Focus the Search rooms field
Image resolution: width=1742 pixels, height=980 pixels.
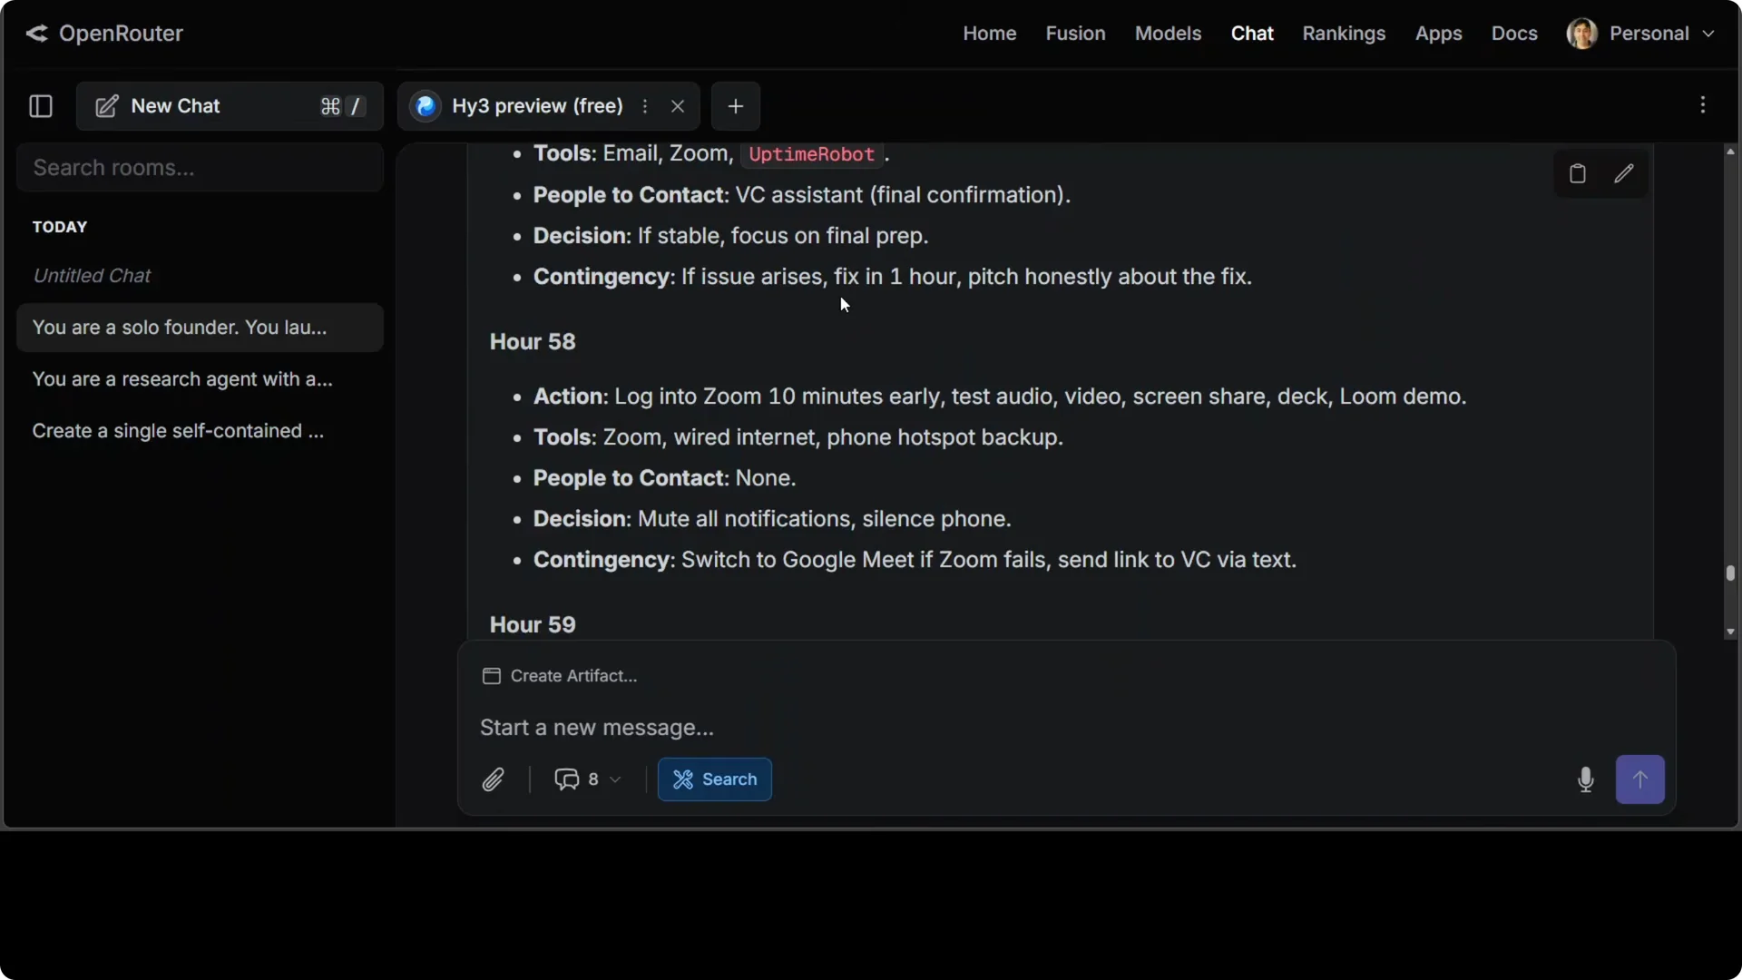tap(200, 168)
